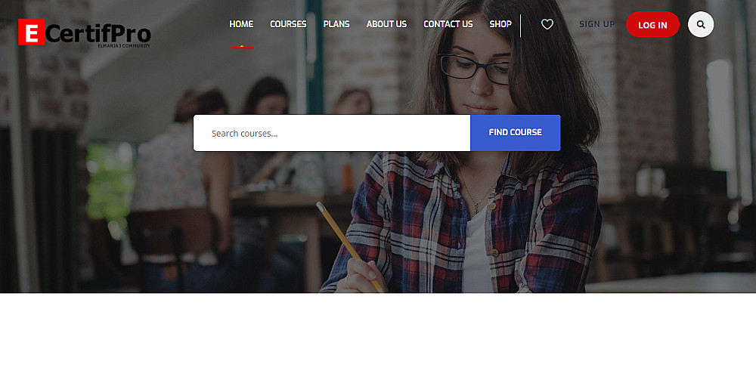Click the red E logo square
The height and width of the screenshot is (383, 756).
31,32
